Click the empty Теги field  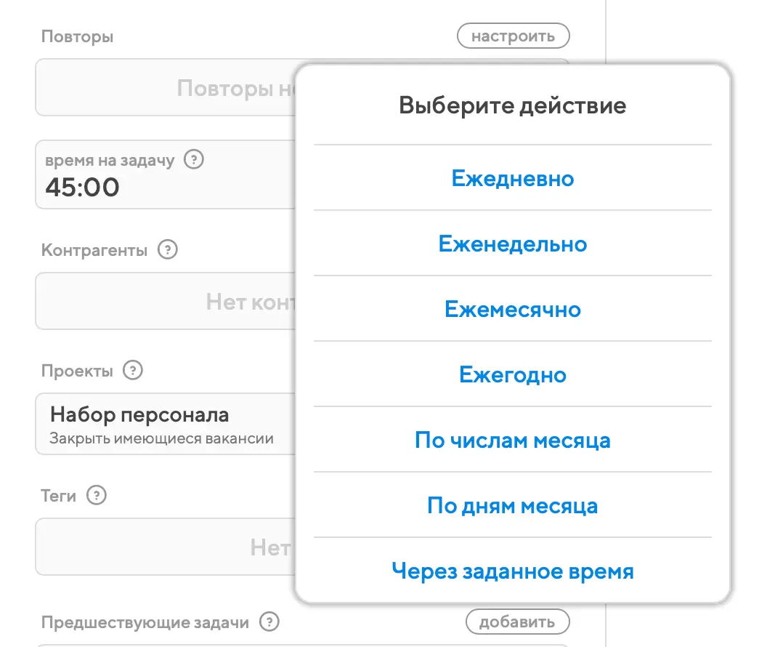(x=163, y=547)
